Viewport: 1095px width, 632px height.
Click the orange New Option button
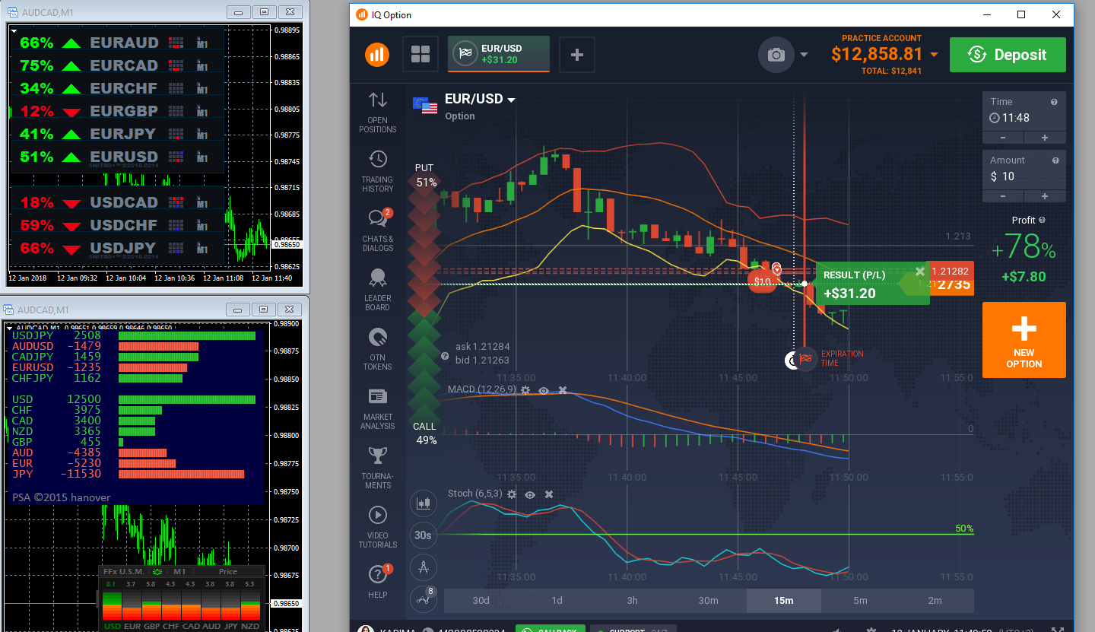(1024, 340)
